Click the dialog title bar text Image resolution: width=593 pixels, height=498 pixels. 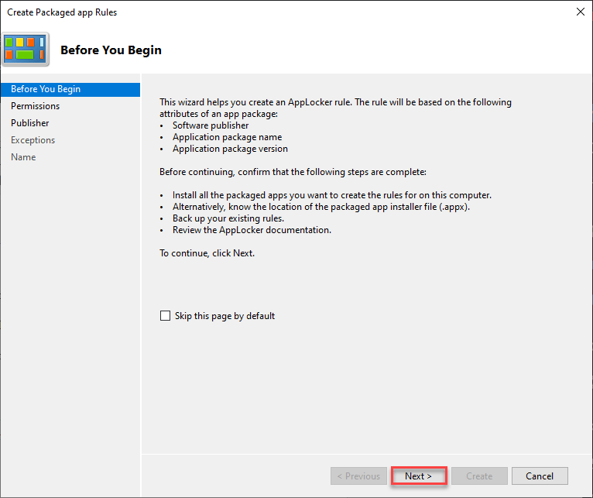pyautogui.click(x=62, y=12)
